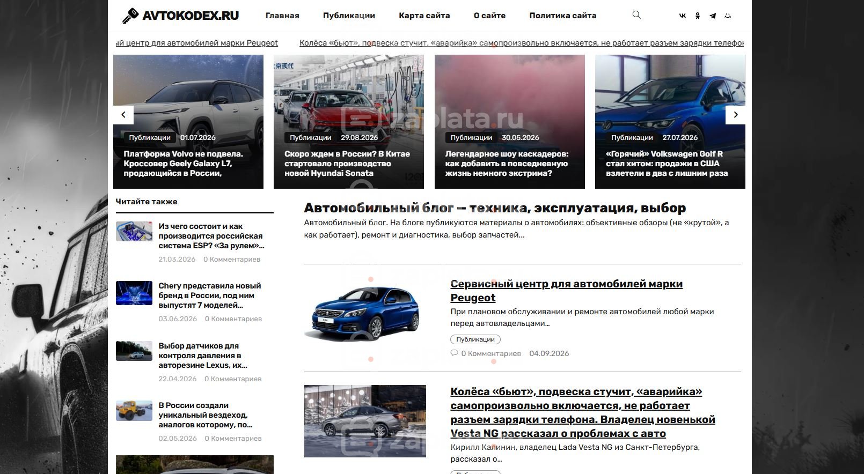The height and width of the screenshot is (474, 864).
Task: Open the Публикации menu item
Action: point(349,16)
